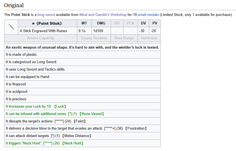Select the Rune Vessel enchantment row
The image size is (236, 151).
point(82,114)
